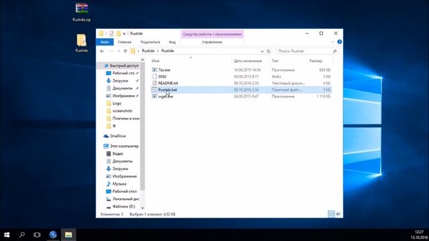Viewport: 429px width, 241px height.
Task: Expand the address bar history dropdown
Action: [x=262, y=51]
